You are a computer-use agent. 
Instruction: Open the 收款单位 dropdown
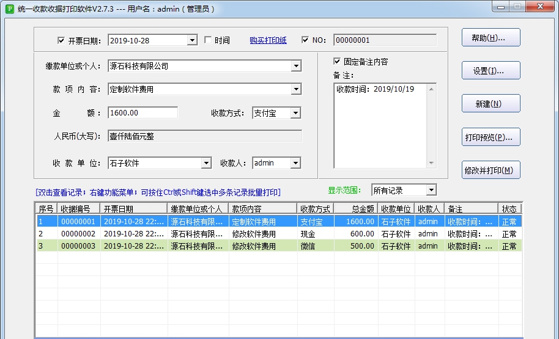[x=206, y=163]
